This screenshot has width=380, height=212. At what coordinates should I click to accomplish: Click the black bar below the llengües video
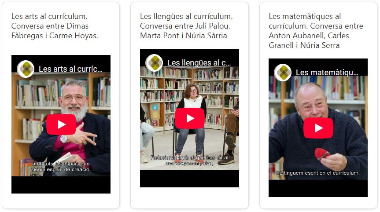click(189, 179)
